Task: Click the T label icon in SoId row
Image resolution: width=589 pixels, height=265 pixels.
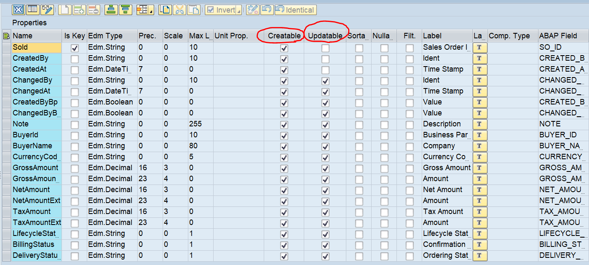Action: pos(480,47)
